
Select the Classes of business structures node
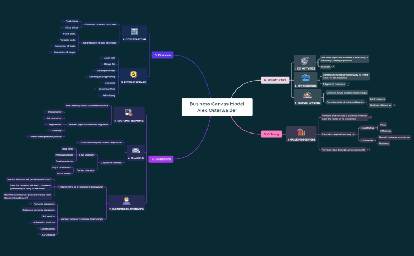point(100,24)
